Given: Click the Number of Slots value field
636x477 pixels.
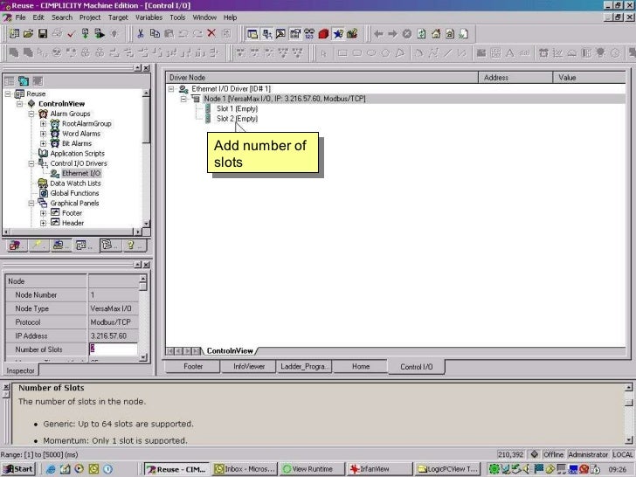Looking at the screenshot, I should (x=113, y=349).
